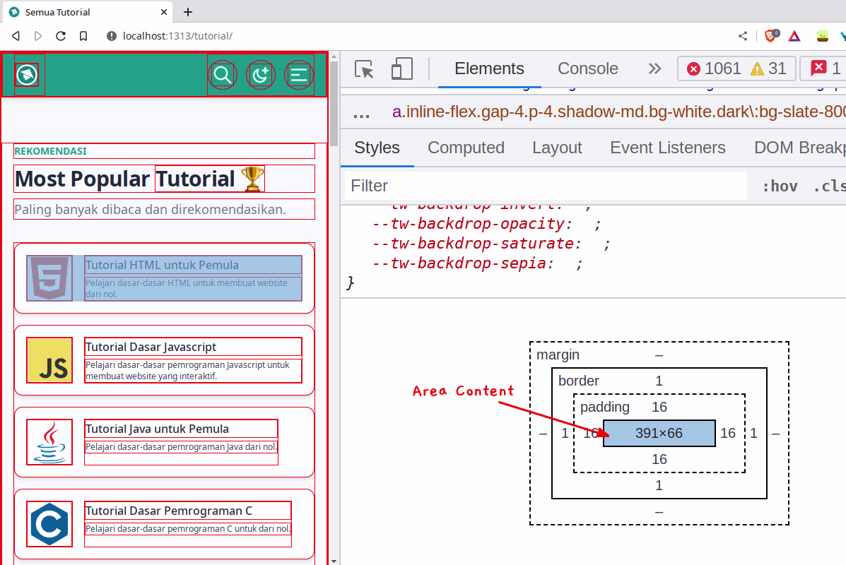This screenshot has width=846, height=565.
Task: Click the browser back arrow
Action: click(16, 36)
